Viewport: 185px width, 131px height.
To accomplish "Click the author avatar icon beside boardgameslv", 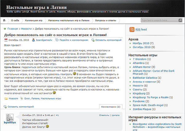I will tap(33, 40).
